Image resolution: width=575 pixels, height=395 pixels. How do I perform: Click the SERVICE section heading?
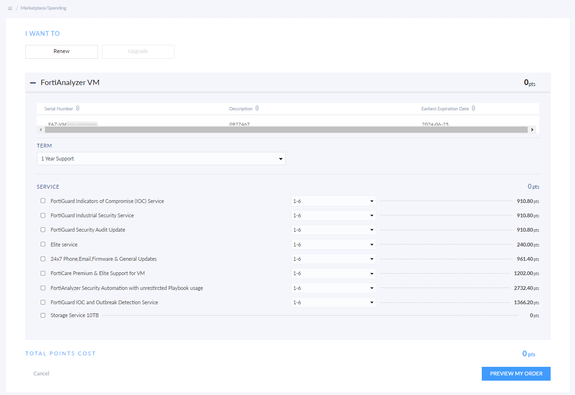click(48, 187)
